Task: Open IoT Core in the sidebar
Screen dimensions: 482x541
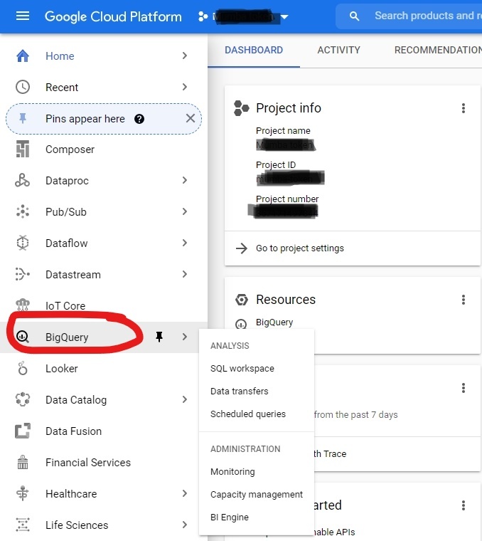Action: pos(65,305)
